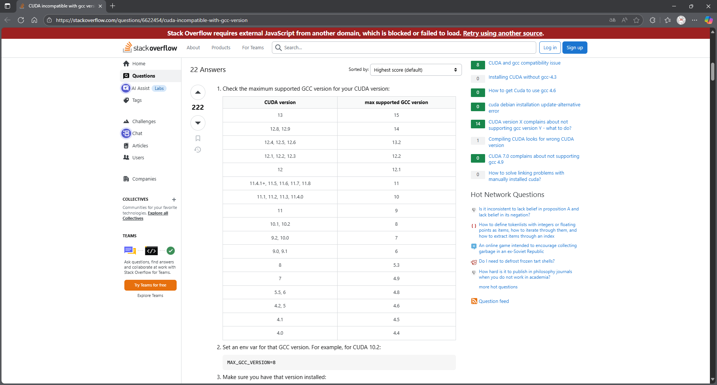717x385 pixels.
Task: Click the browser address bar URL
Action: pyautogui.click(x=152, y=20)
